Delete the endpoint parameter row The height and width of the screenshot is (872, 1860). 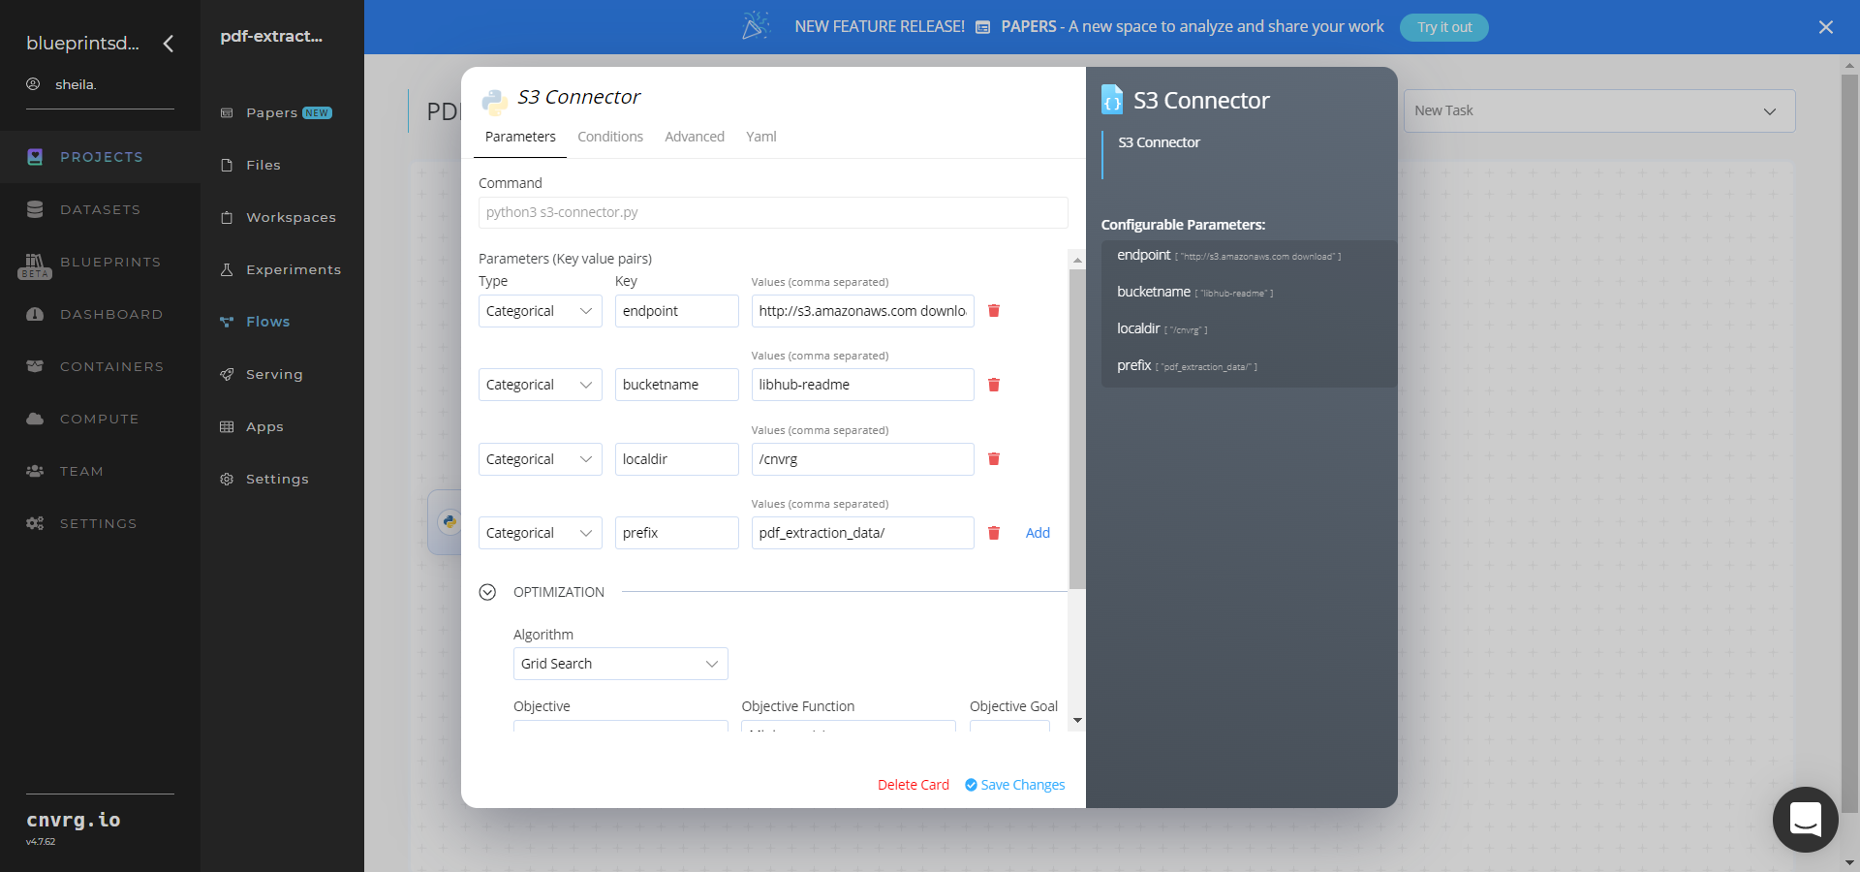coord(993,311)
